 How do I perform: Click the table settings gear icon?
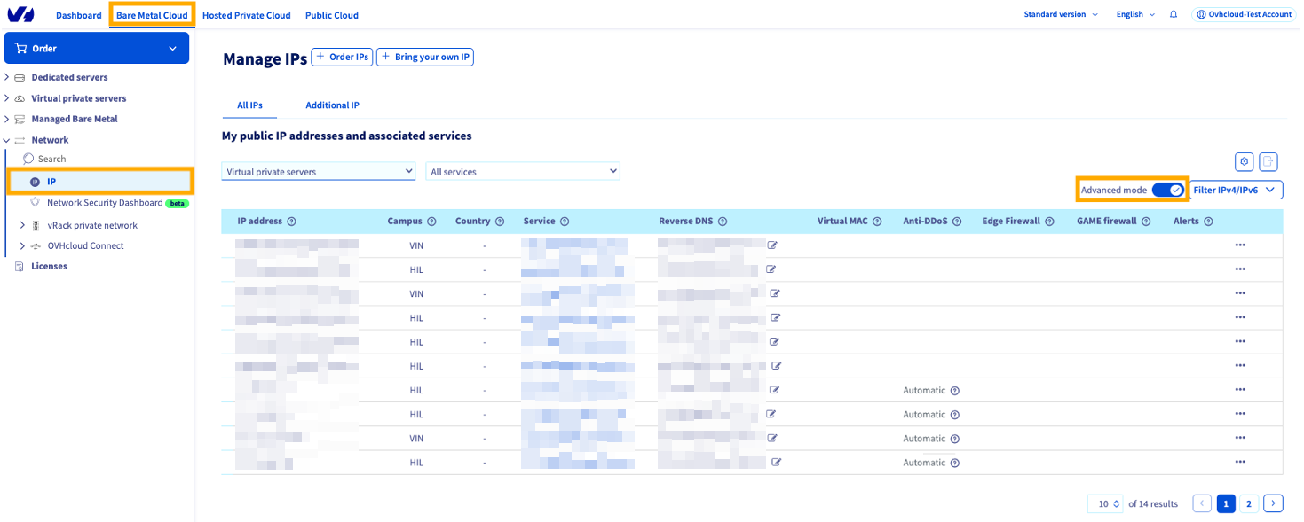[1244, 162]
